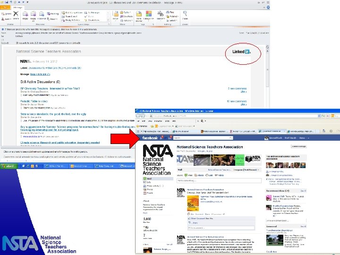Open AP Chemistry Teachers discussion link

point(50,88)
